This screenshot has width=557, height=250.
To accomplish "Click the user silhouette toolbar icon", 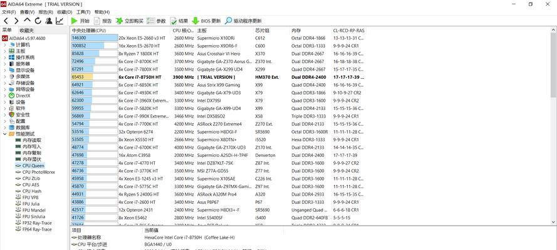I will (x=49, y=21).
